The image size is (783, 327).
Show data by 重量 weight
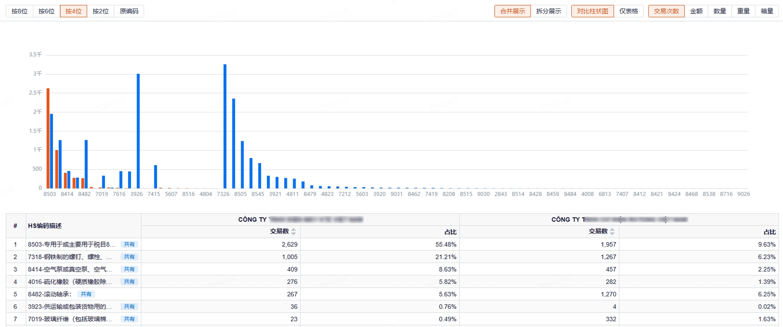743,11
